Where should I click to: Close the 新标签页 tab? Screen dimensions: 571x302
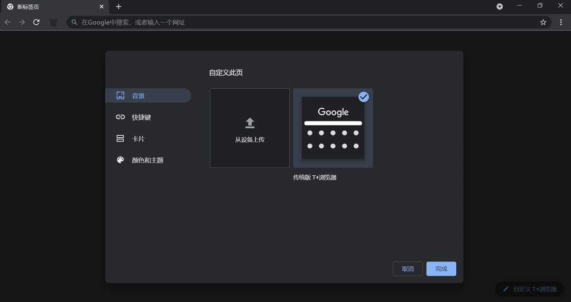102,6
